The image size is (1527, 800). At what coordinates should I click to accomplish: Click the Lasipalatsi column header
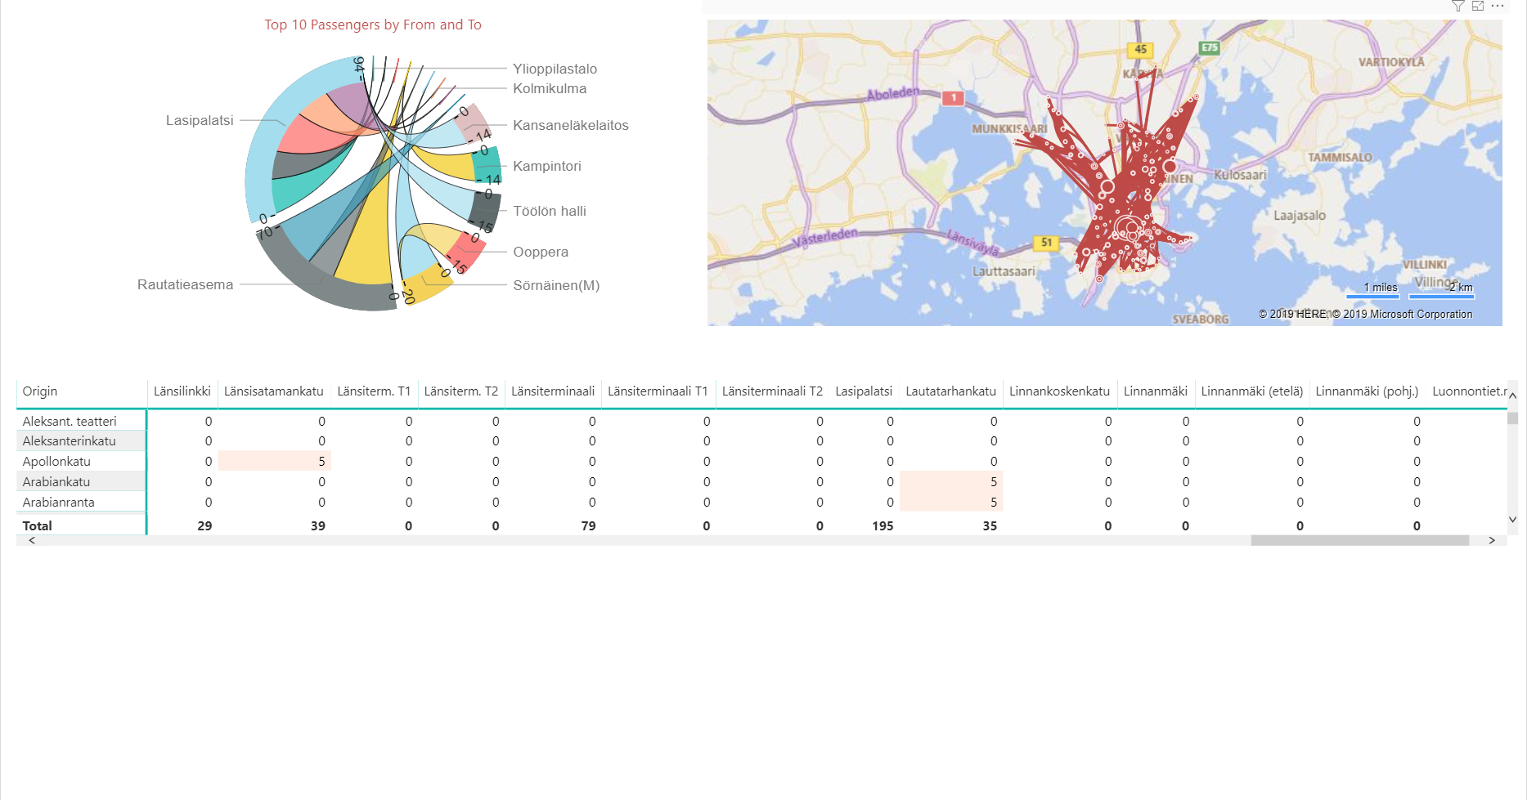(864, 391)
